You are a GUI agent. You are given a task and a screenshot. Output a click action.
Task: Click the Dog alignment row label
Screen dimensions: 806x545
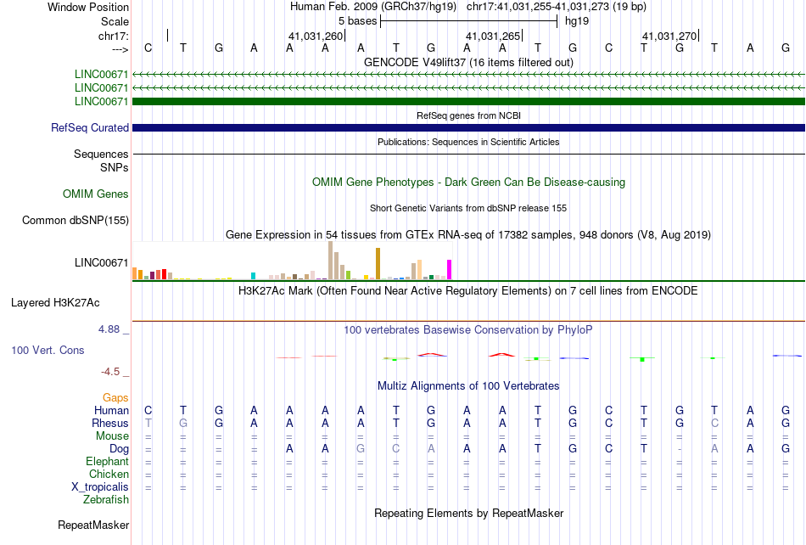(x=119, y=449)
